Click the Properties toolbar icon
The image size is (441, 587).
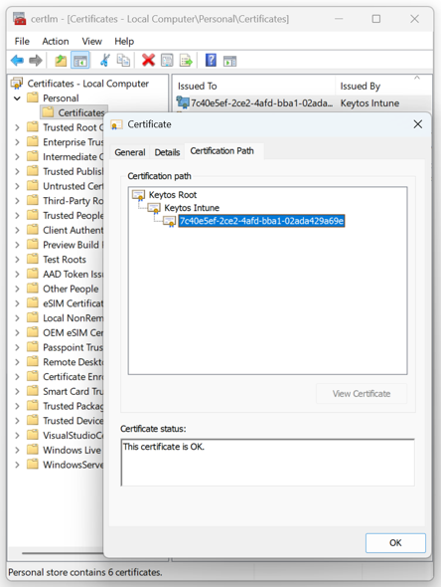coord(167,61)
